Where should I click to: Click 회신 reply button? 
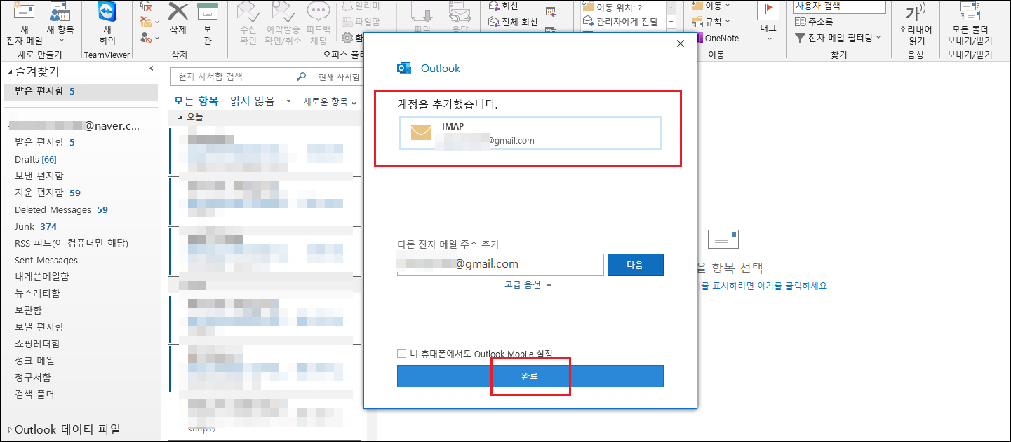[503, 6]
